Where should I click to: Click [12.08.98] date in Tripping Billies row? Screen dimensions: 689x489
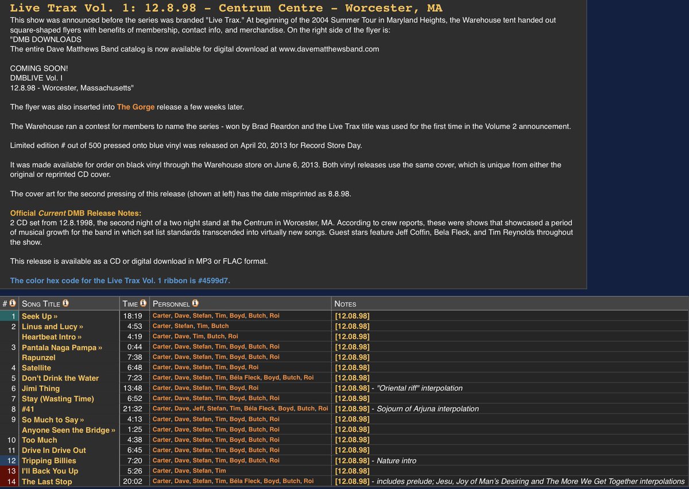click(352, 461)
